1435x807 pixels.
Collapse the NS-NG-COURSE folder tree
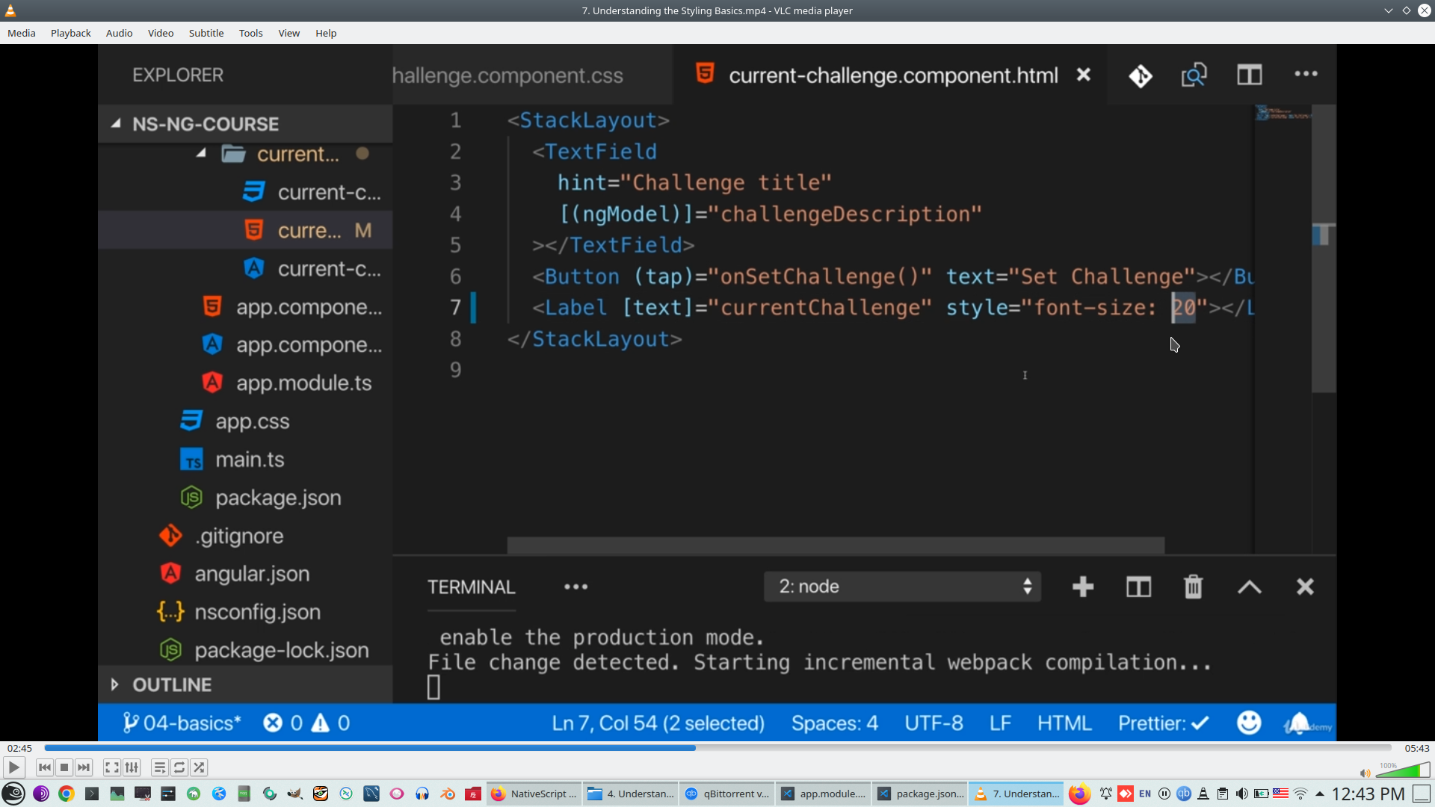coord(116,124)
